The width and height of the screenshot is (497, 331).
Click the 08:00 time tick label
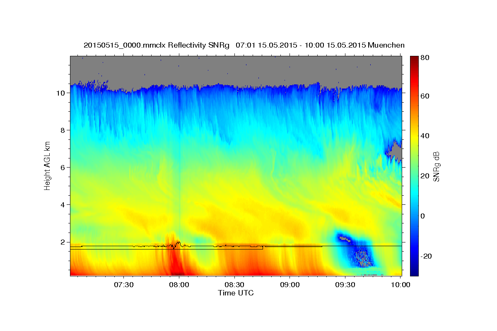coord(179,285)
